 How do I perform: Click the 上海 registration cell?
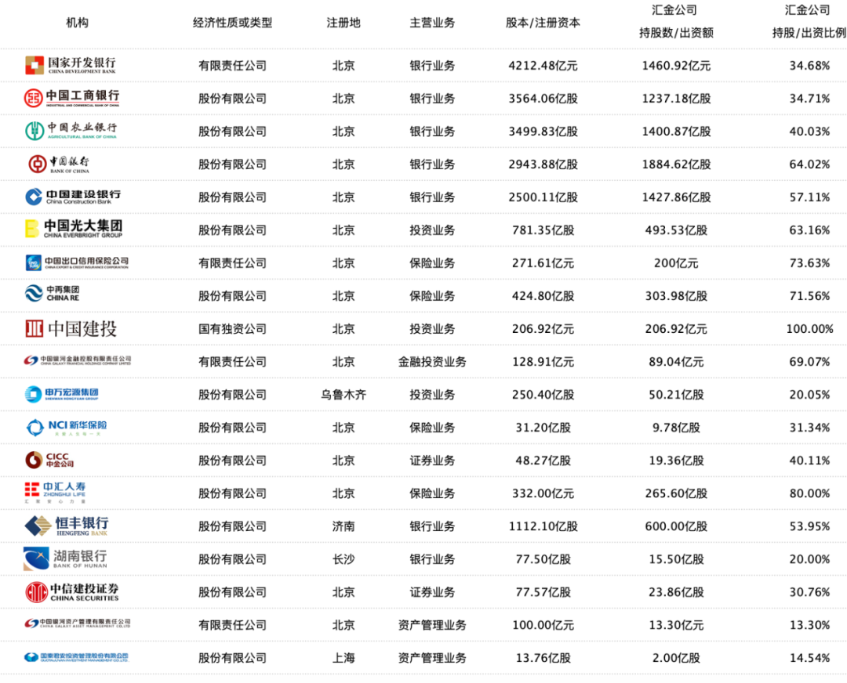(x=344, y=658)
